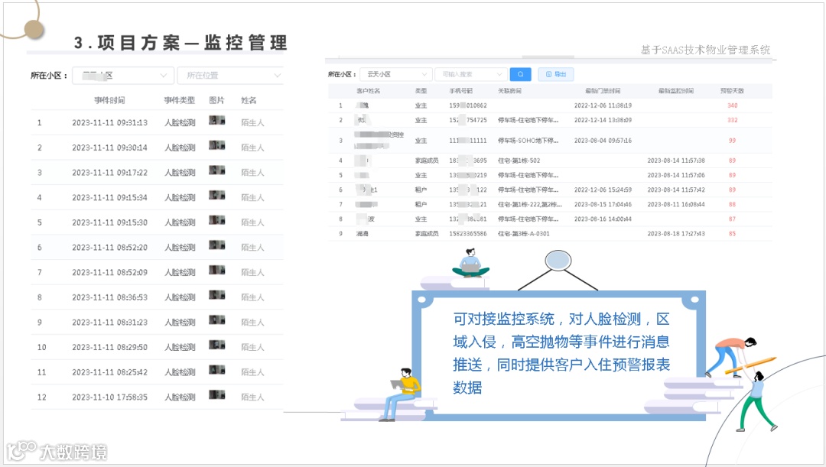Click warning days value 332

[x=732, y=120]
